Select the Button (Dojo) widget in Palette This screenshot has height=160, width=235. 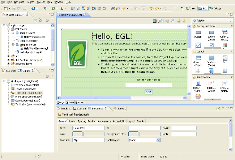[211, 35]
